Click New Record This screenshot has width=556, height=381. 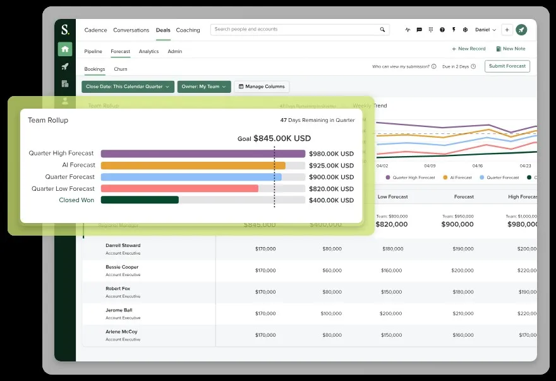[x=469, y=49]
